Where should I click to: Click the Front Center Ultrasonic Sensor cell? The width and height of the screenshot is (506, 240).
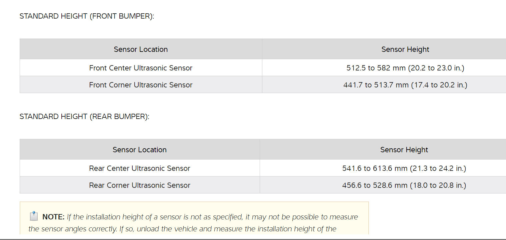click(x=141, y=68)
